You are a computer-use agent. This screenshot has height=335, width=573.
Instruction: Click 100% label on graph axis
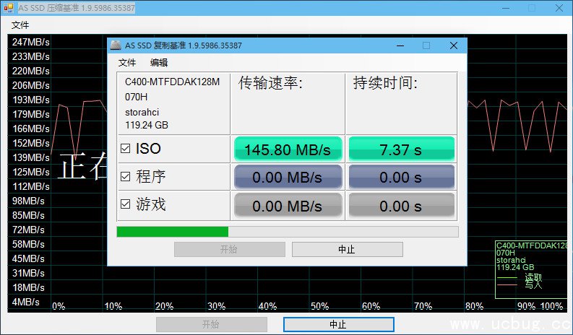click(552, 306)
